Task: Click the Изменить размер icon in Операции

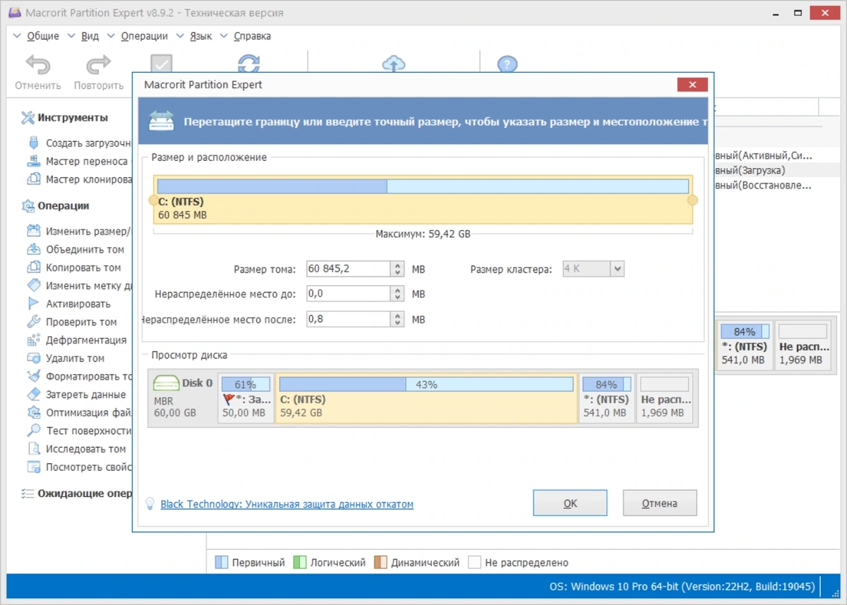Action: [33, 231]
